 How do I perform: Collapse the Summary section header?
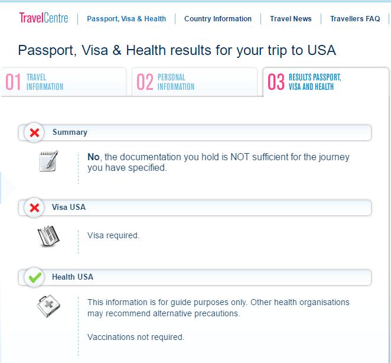195,132
